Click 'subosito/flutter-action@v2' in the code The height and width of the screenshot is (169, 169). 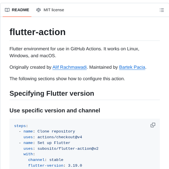tap(68, 149)
